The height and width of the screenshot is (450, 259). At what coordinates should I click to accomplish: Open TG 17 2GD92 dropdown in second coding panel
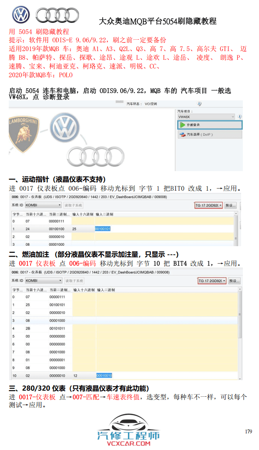pos(212,281)
